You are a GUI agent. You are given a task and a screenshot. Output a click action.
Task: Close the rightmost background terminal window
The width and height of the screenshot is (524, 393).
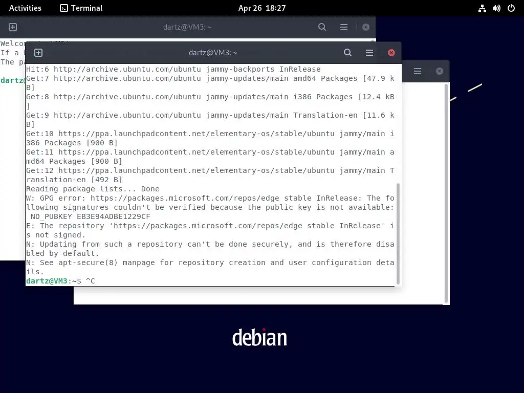coord(440,71)
